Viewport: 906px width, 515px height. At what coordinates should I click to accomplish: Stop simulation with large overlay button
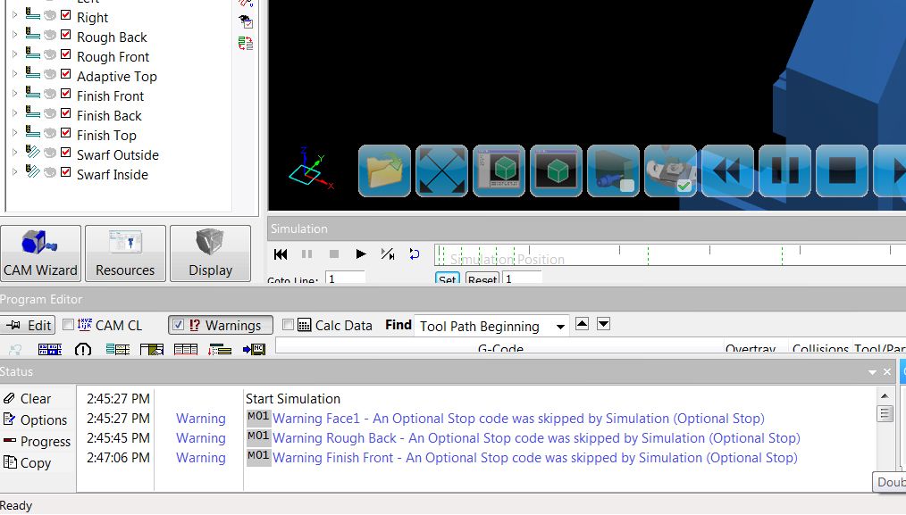(842, 170)
